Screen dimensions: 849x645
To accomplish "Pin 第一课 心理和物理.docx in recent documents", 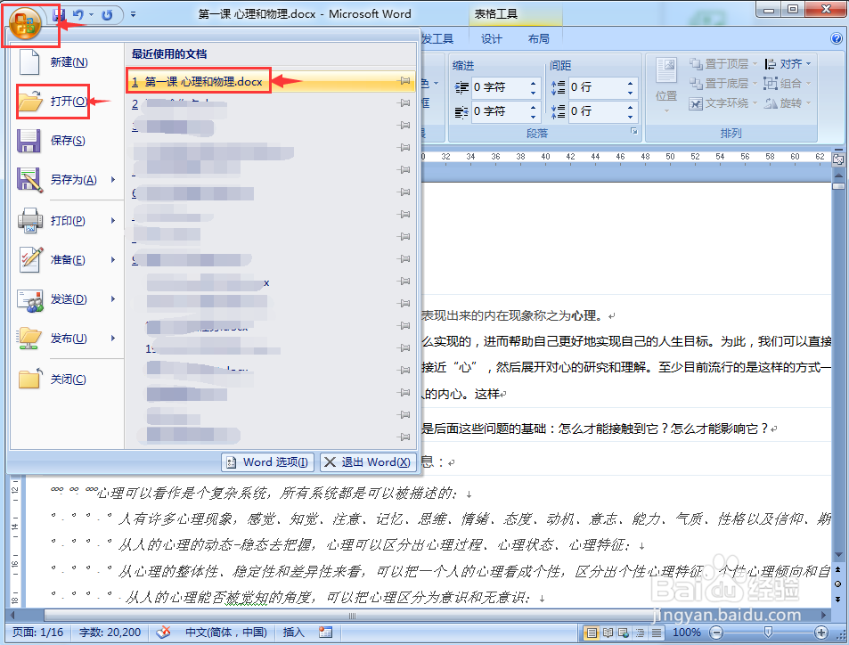I will pyautogui.click(x=404, y=80).
